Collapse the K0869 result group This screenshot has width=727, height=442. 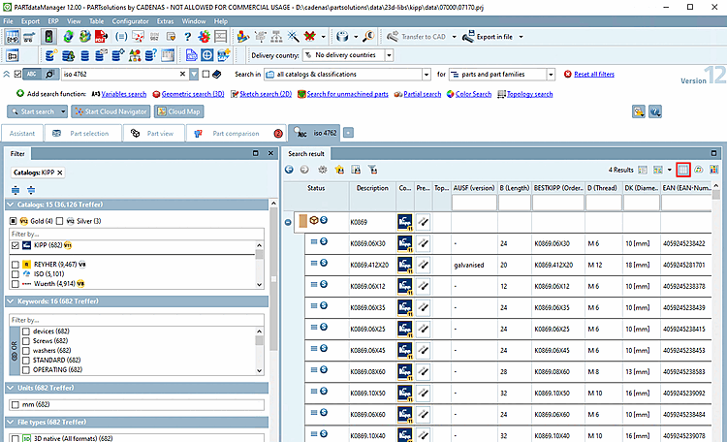(288, 222)
